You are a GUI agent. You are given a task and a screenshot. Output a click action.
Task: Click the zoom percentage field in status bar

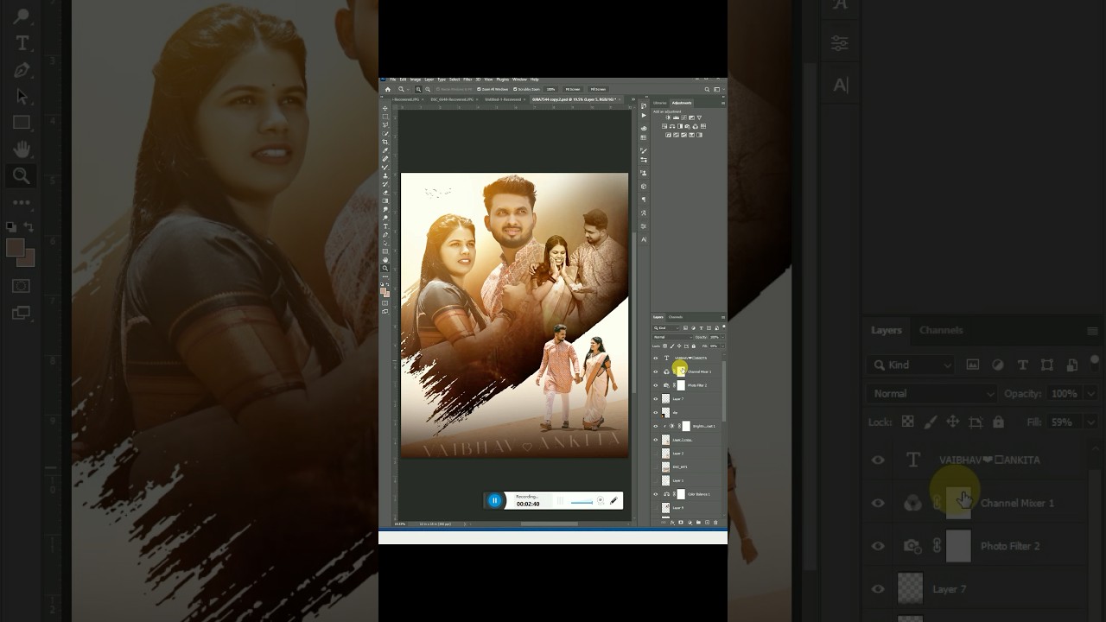pos(400,524)
